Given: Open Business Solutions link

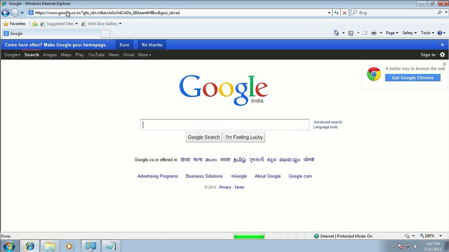Looking at the screenshot, I should point(204,176).
